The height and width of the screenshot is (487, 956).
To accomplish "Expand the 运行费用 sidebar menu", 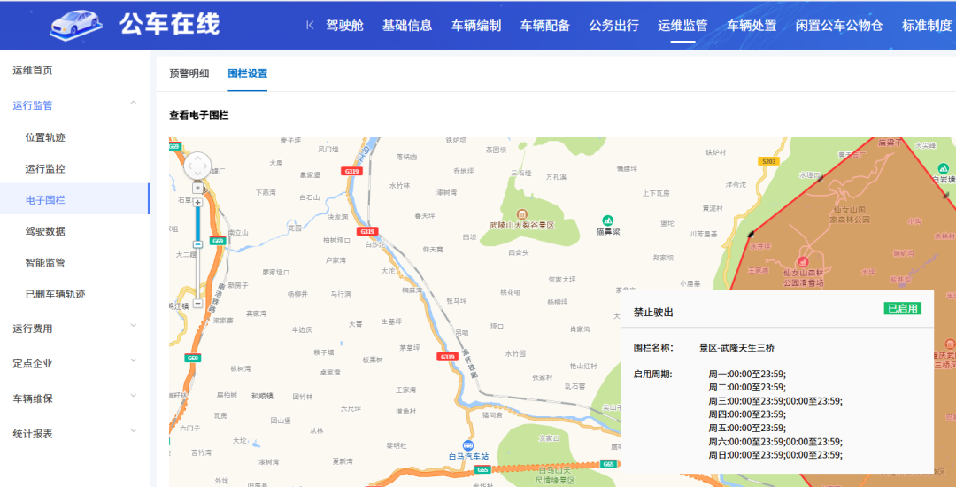I will coord(134,328).
